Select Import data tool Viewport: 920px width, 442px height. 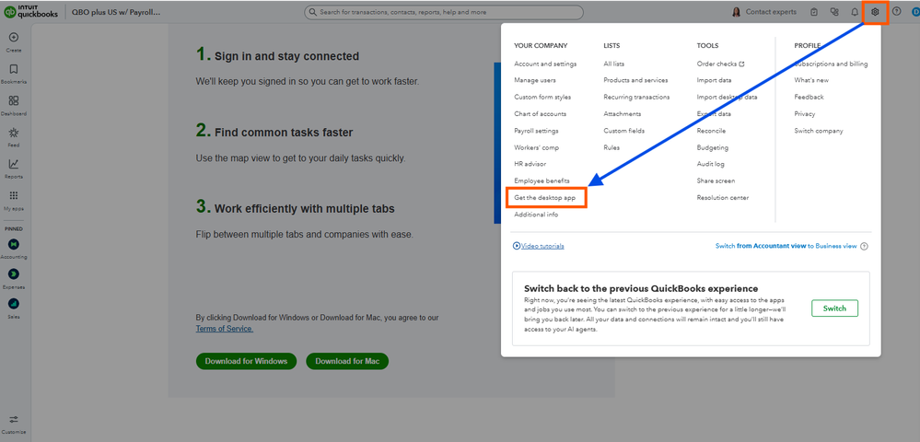[x=714, y=80]
